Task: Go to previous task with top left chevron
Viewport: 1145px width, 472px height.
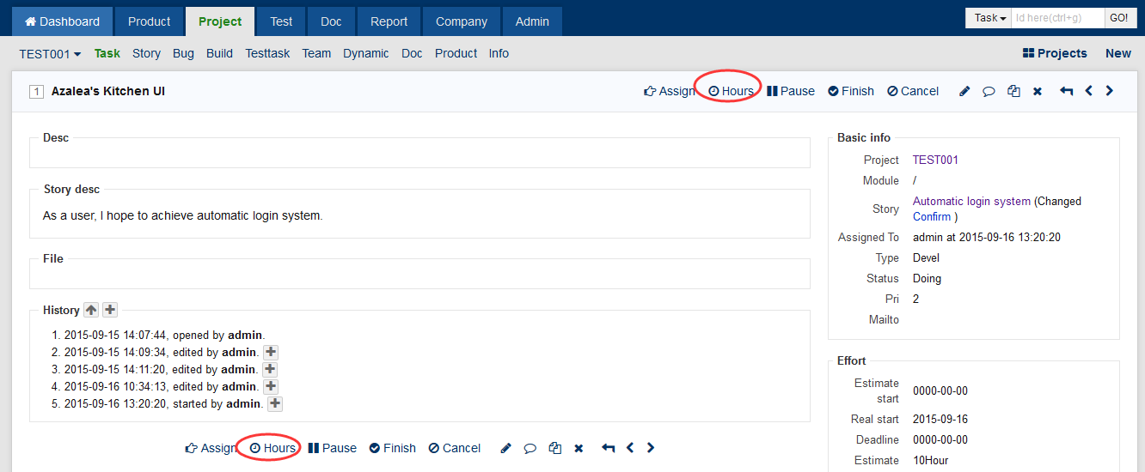Action: [x=1088, y=91]
